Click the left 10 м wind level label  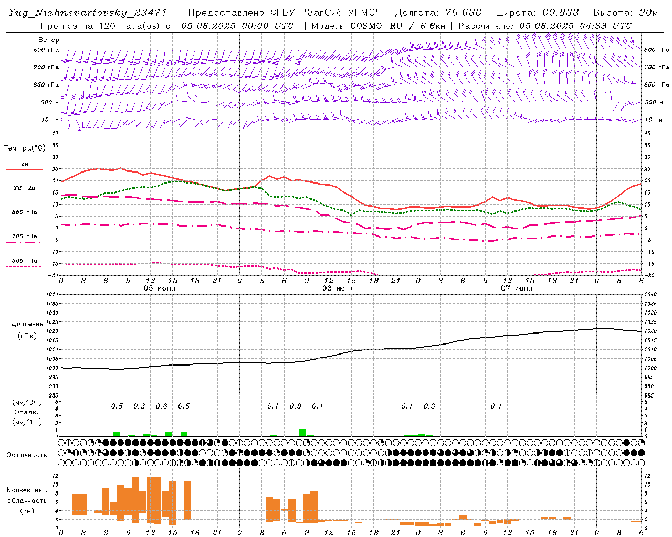[x=50, y=120]
